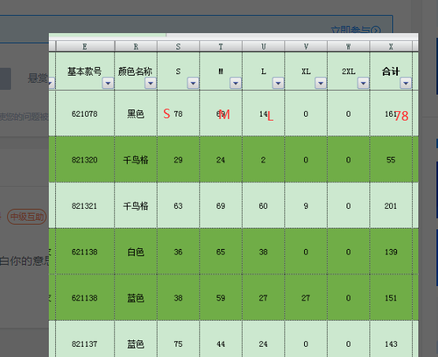Click the 2XL header cell

pyautogui.click(x=348, y=71)
